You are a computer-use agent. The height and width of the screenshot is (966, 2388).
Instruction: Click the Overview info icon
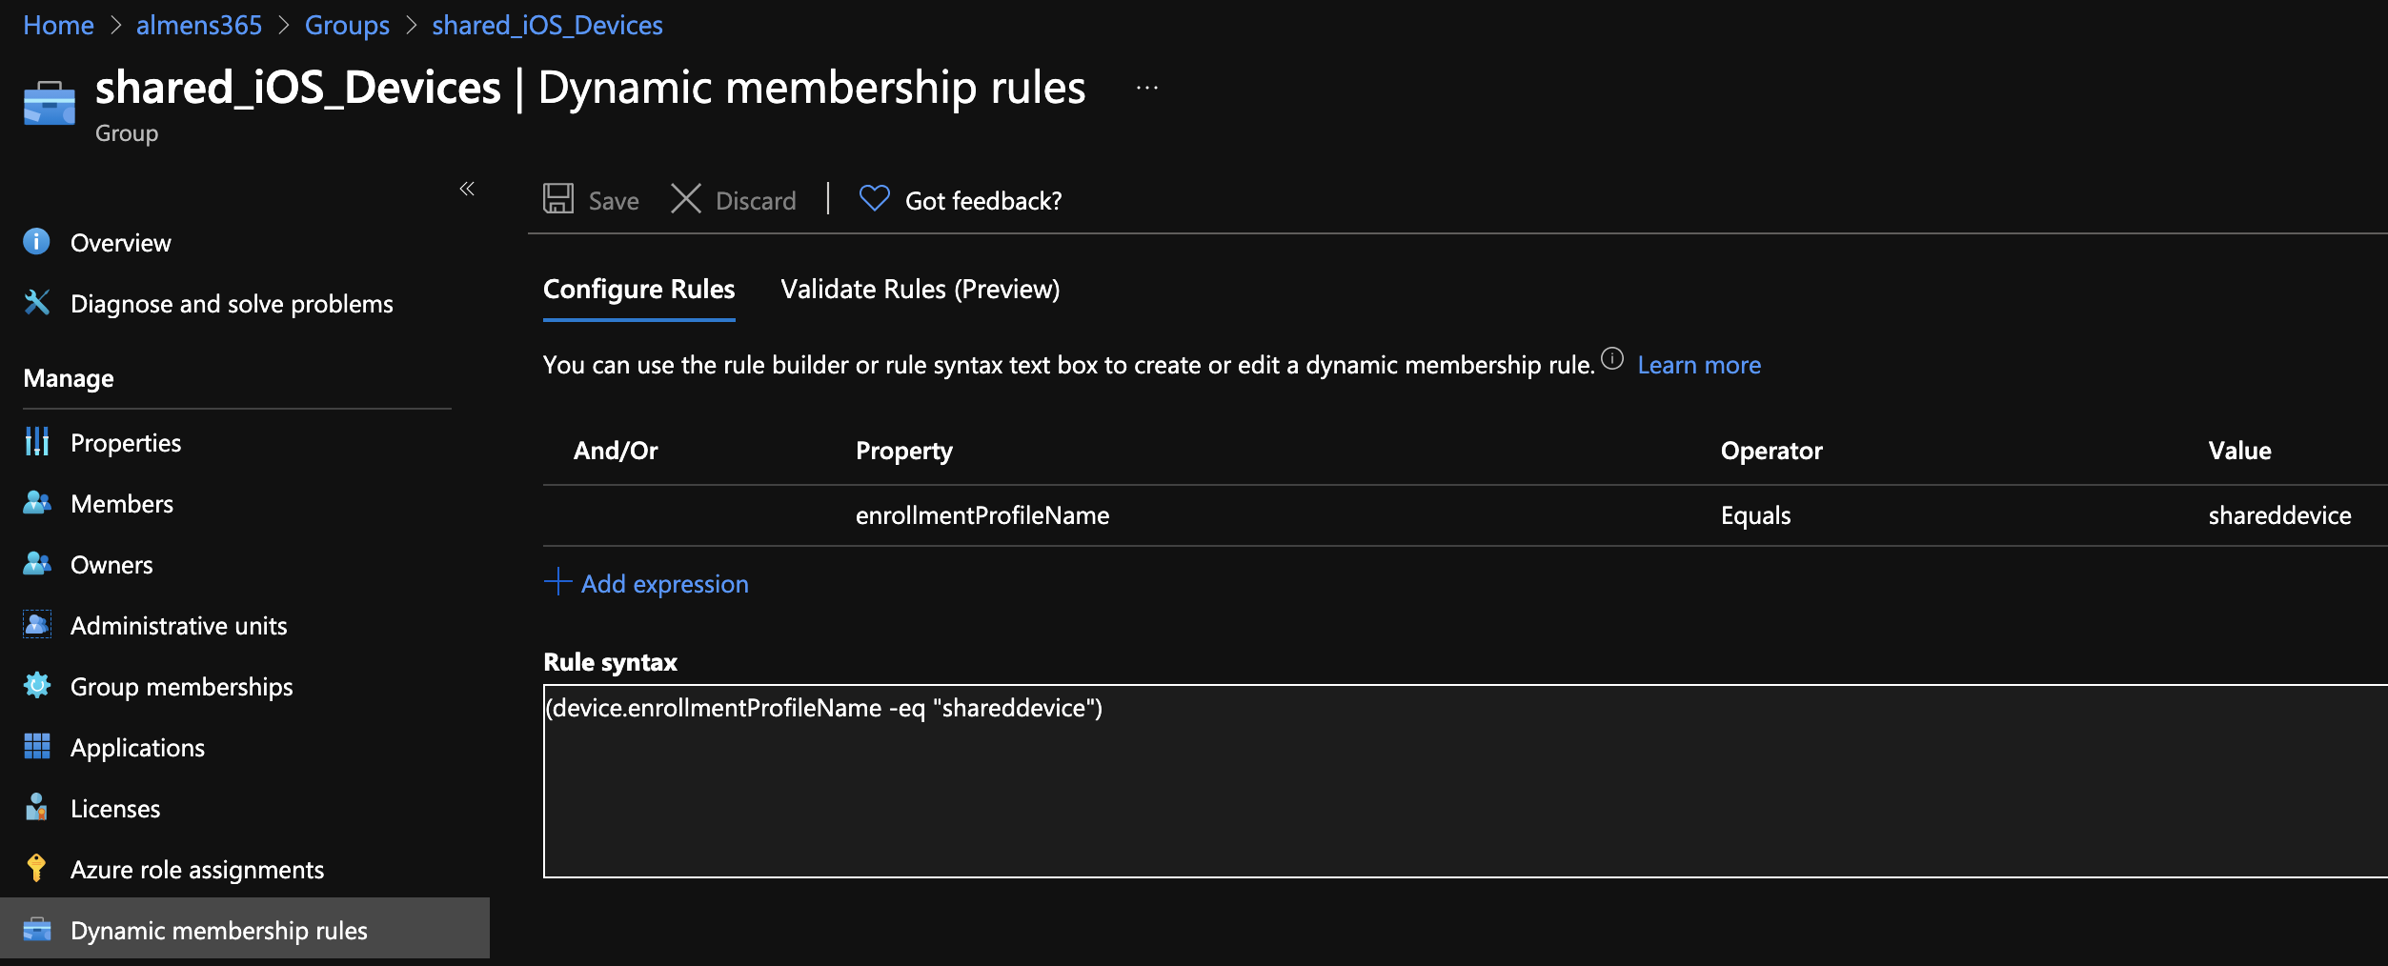click(36, 242)
